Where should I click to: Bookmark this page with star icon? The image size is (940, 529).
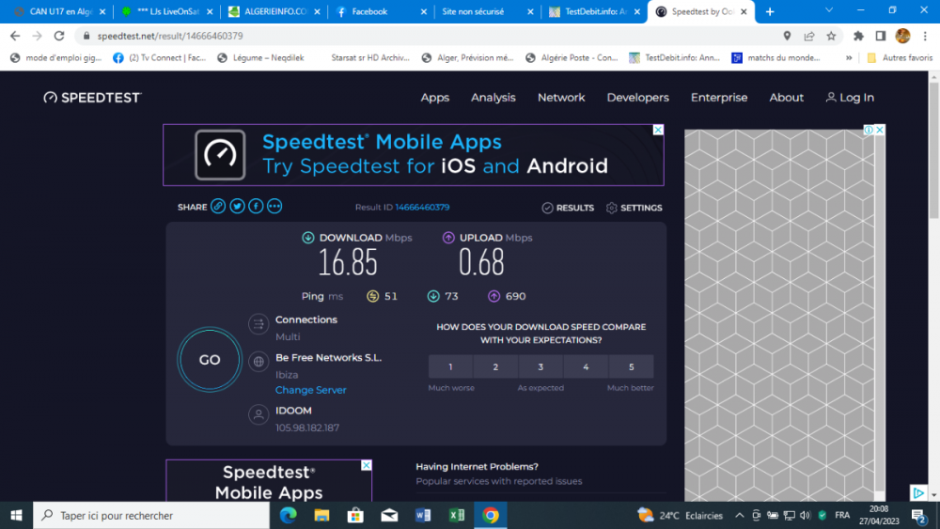point(832,36)
